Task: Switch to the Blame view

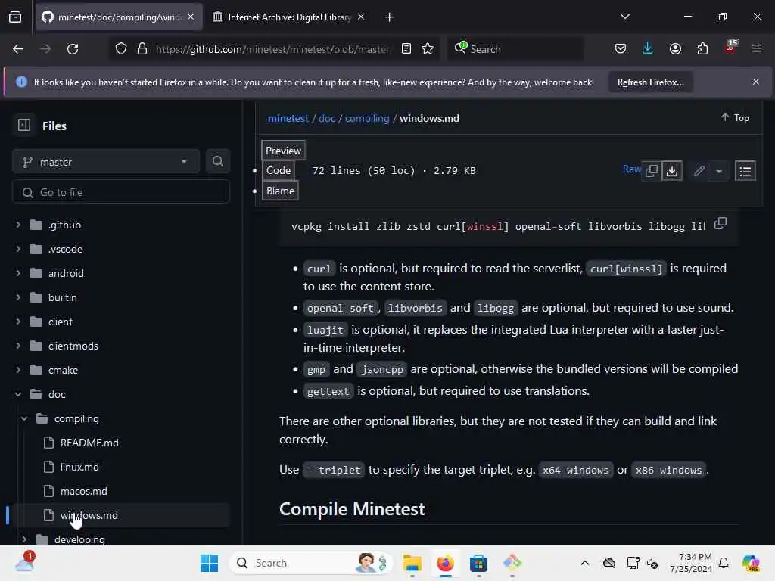Action: point(280,191)
